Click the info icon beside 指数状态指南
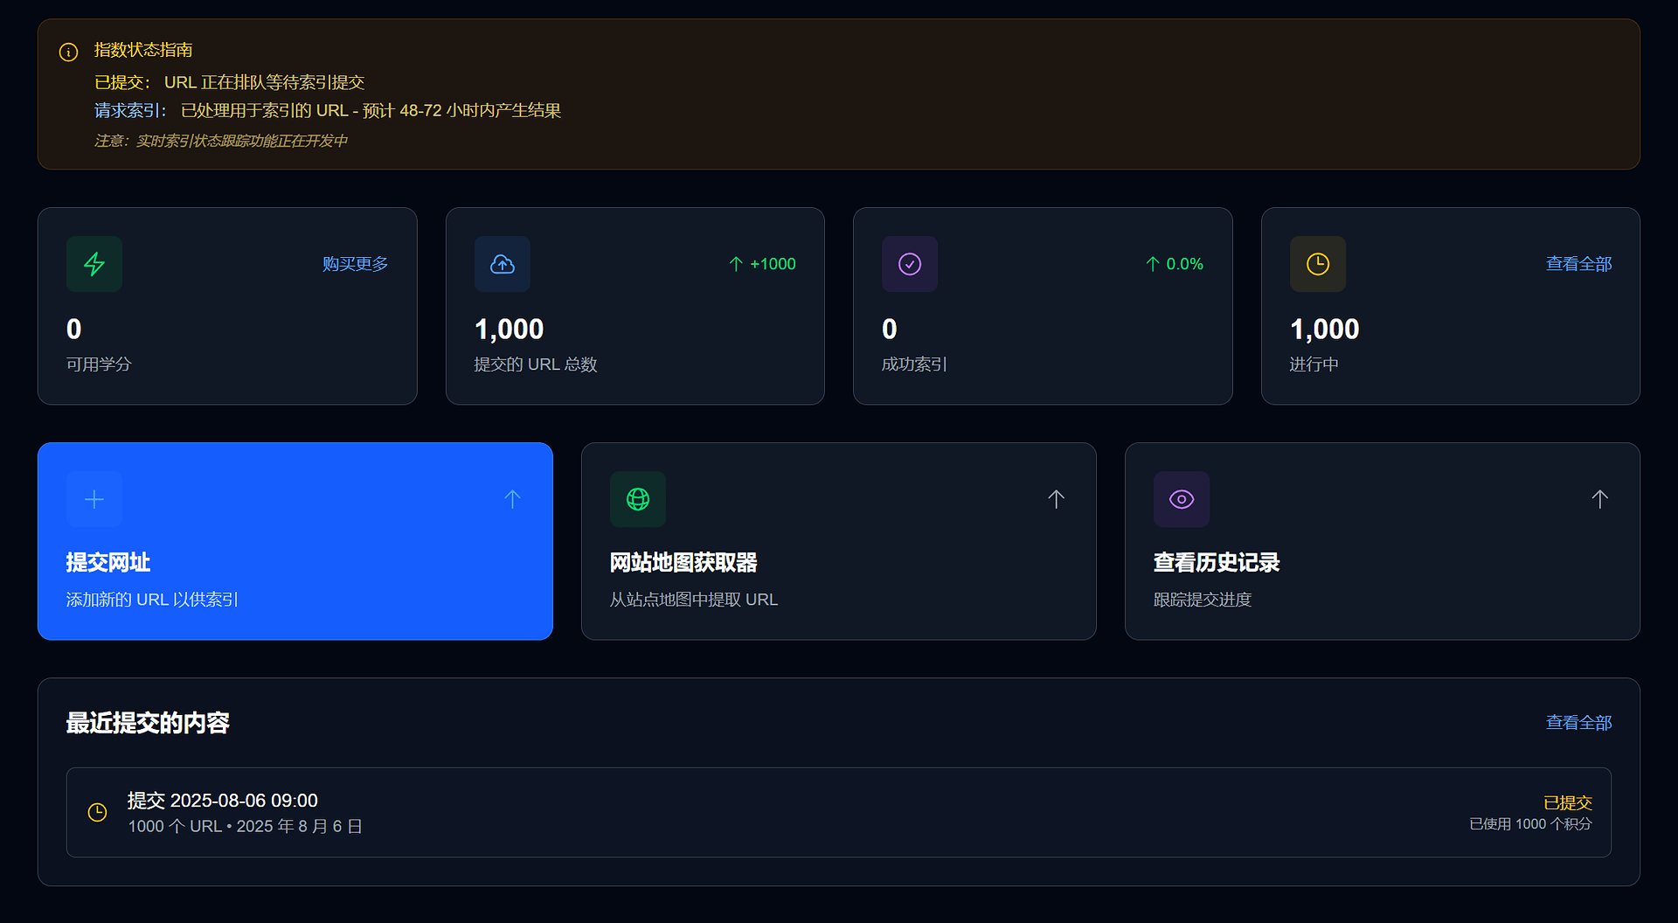Screen dimensions: 1678x923 (x=68, y=52)
